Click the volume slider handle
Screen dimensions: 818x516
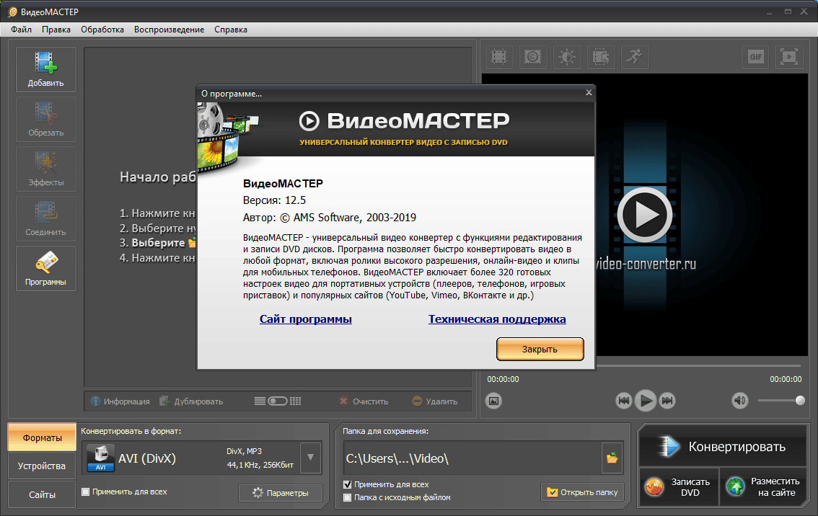[800, 400]
